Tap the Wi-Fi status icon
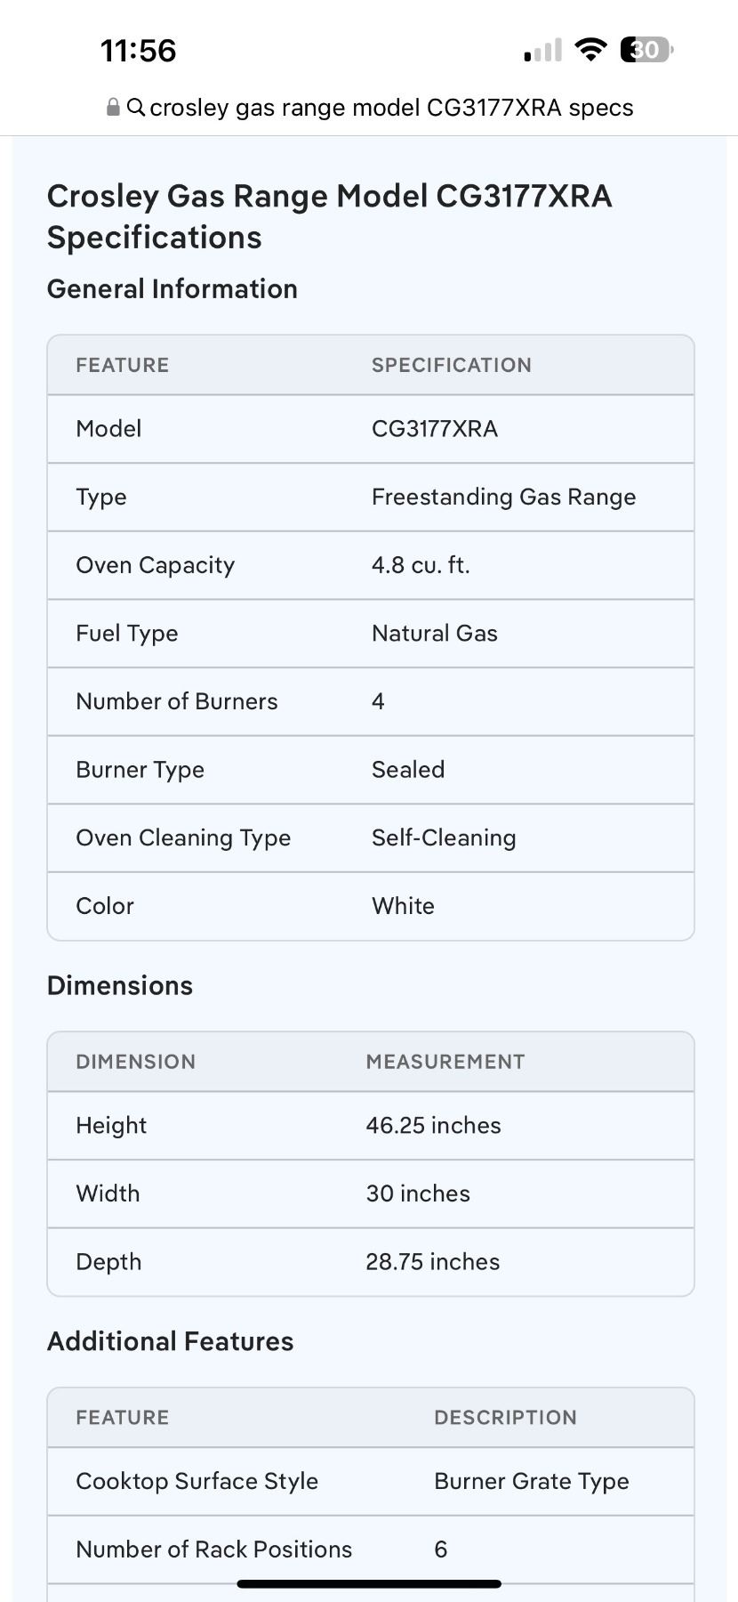Image resolution: width=738 pixels, height=1602 pixels. pyautogui.click(x=590, y=50)
